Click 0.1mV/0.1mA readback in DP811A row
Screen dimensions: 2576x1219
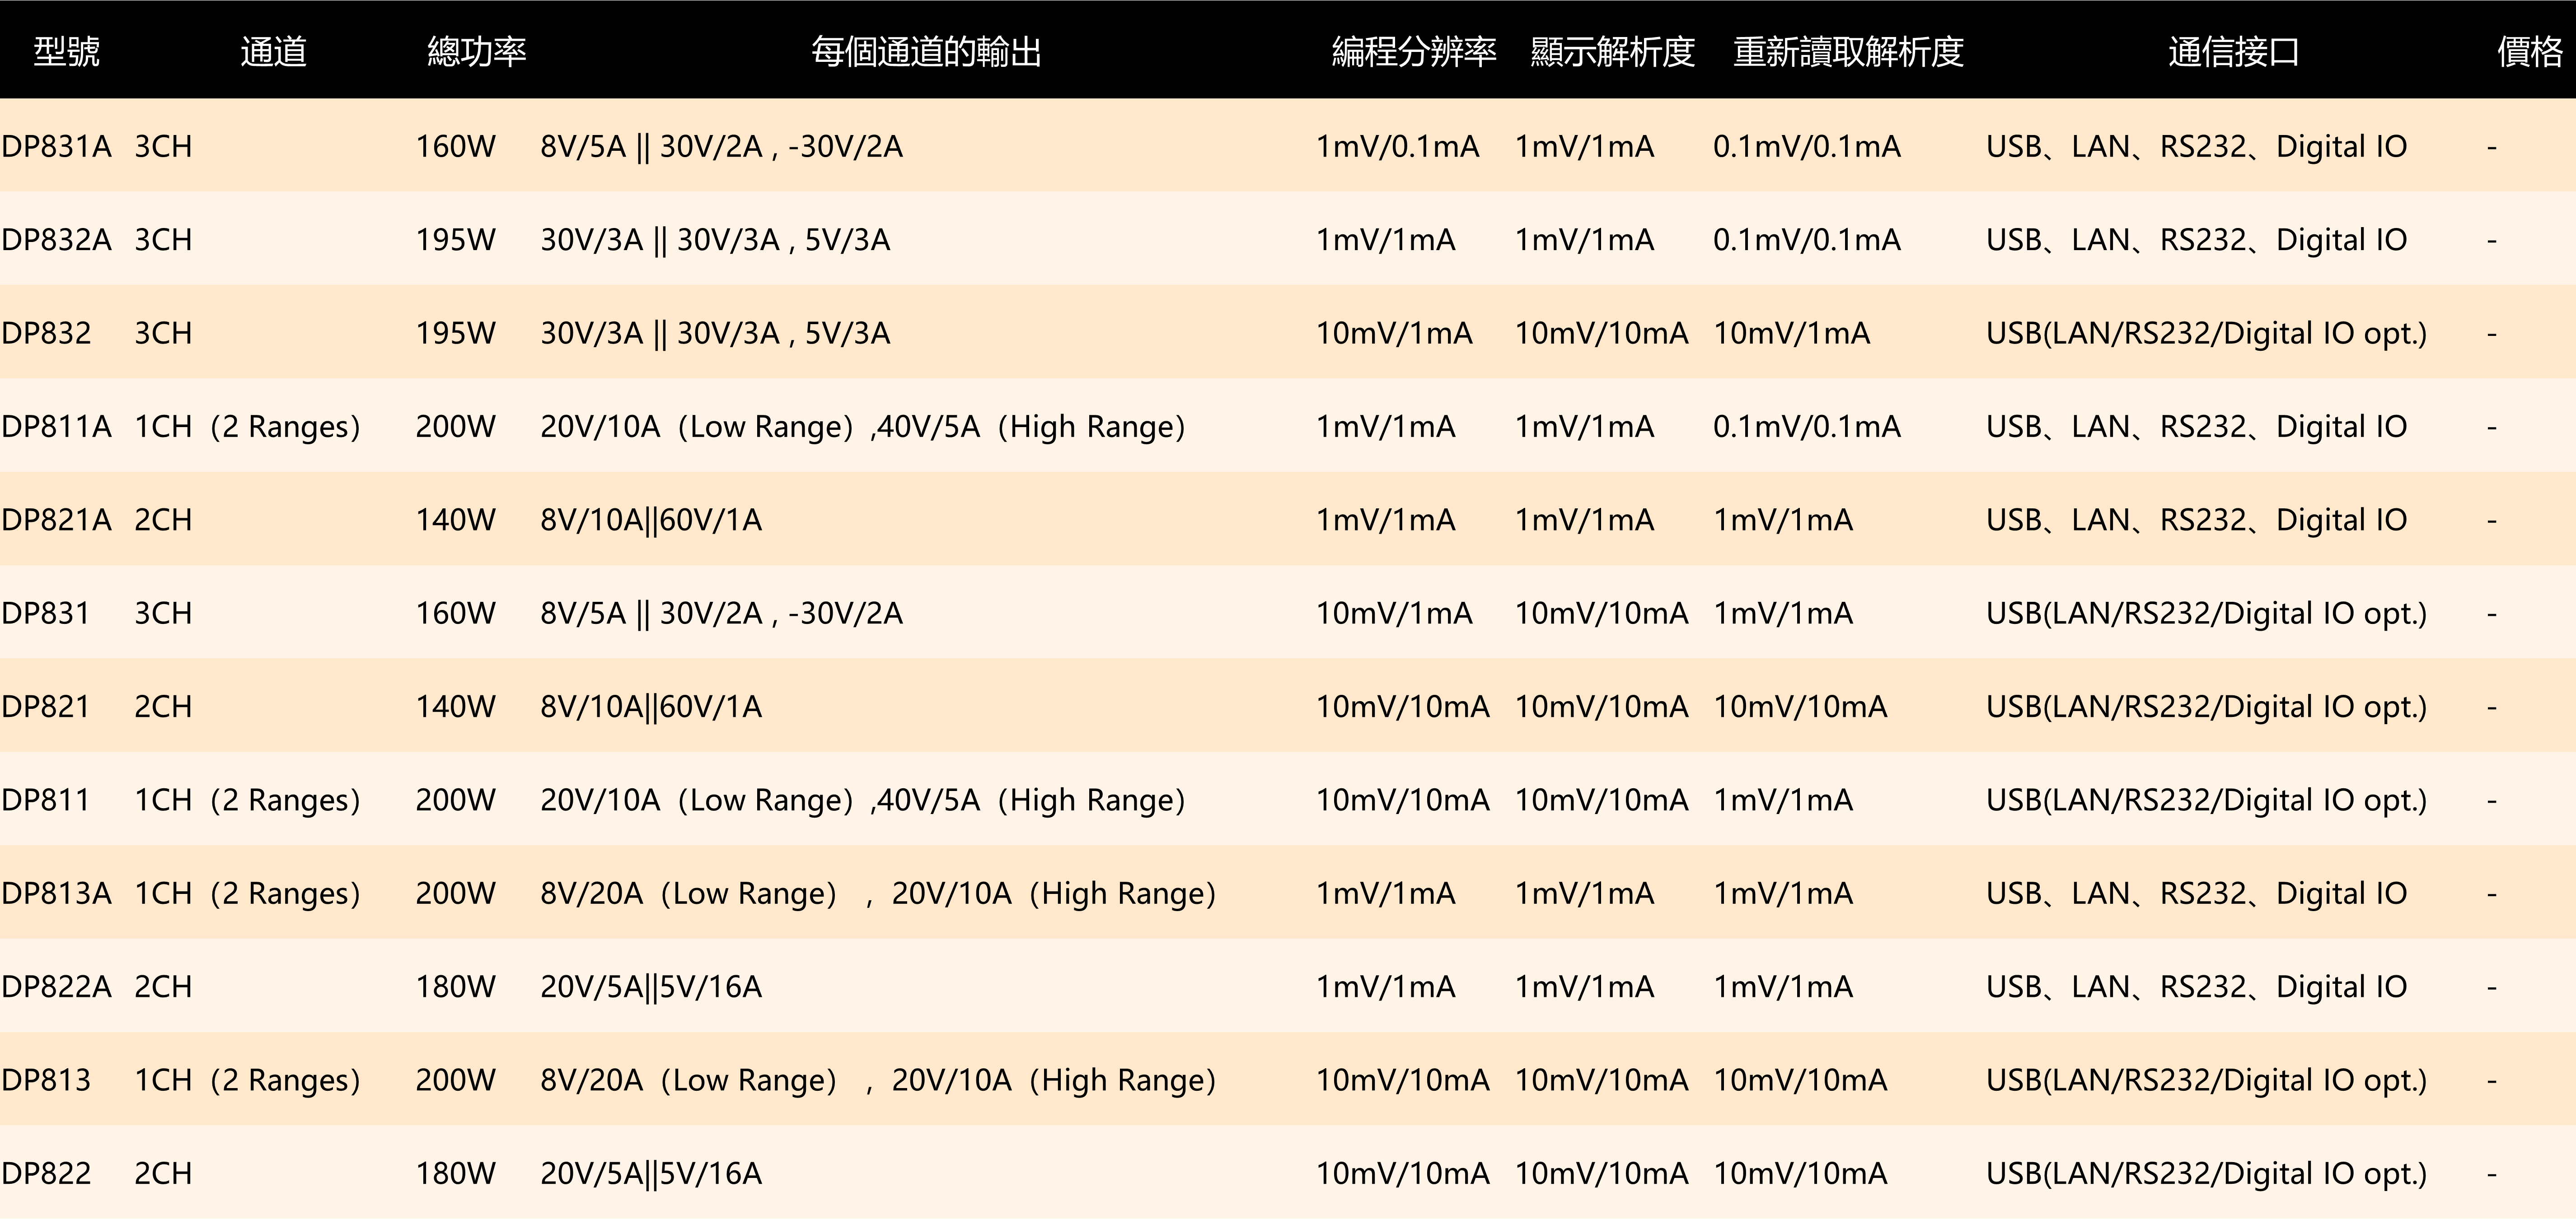[x=1806, y=427]
